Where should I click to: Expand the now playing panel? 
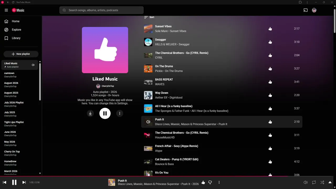pos(330,182)
